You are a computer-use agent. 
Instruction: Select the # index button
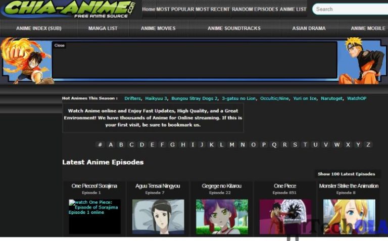tap(100, 145)
